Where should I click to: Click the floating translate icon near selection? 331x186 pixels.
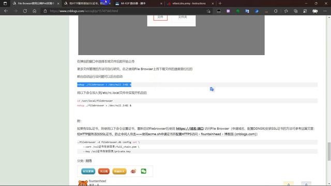tap(212, 89)
